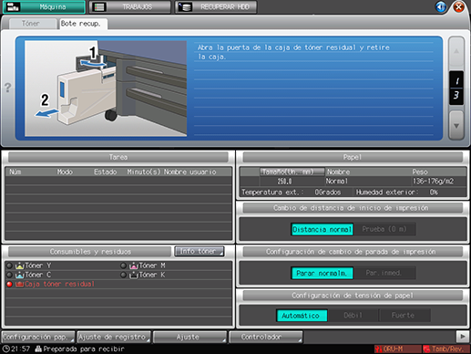Click the question mark help icon
Image resolution: width=471 pixels, height=354 pixels.
[x=8, y=88]
